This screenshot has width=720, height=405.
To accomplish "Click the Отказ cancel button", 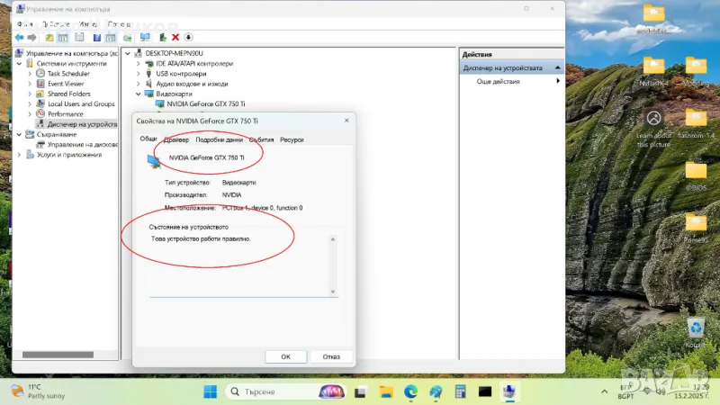I will [x=330, y=356].
